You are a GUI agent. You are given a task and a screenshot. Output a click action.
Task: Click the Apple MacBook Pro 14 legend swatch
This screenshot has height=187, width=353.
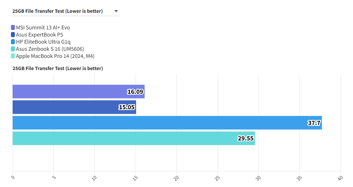point(13,56)
